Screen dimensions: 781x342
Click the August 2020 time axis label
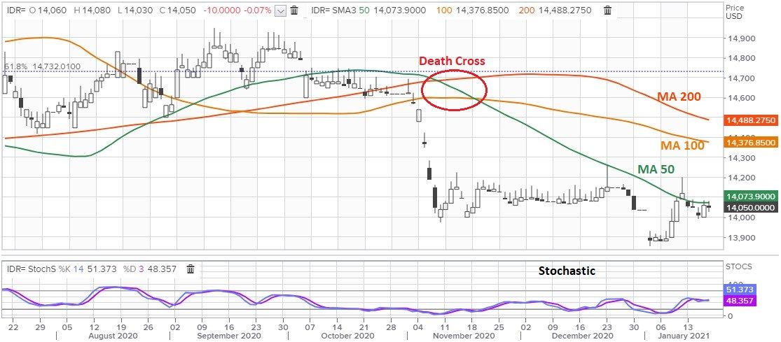113,336
